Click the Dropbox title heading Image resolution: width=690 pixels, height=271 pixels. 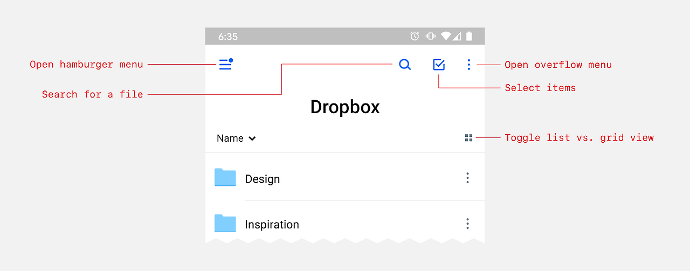345,107
